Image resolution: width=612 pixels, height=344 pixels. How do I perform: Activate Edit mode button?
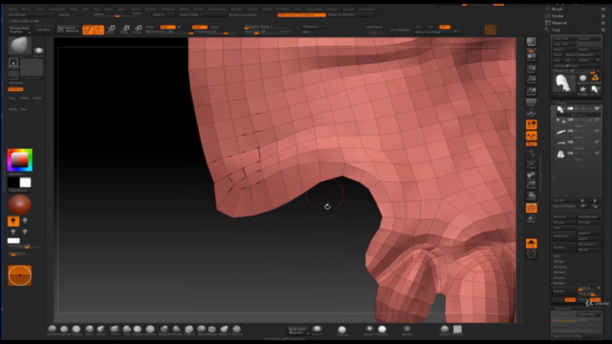pos(88,30)
